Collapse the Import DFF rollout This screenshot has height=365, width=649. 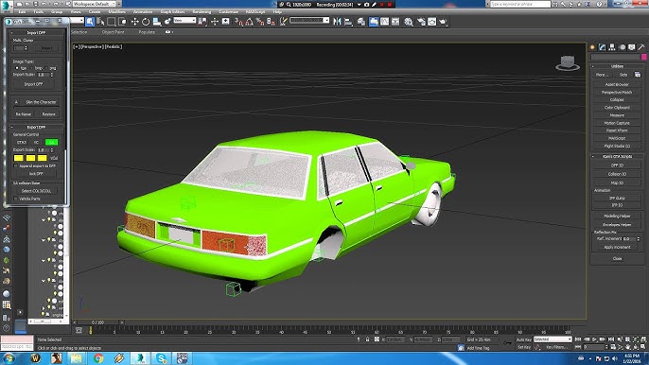(36, 32)
